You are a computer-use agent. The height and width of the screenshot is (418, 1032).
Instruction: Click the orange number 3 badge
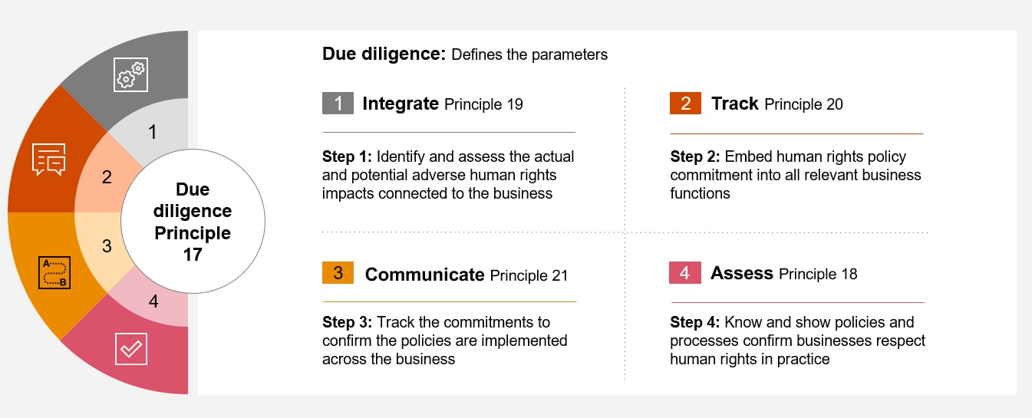[338, 273]
